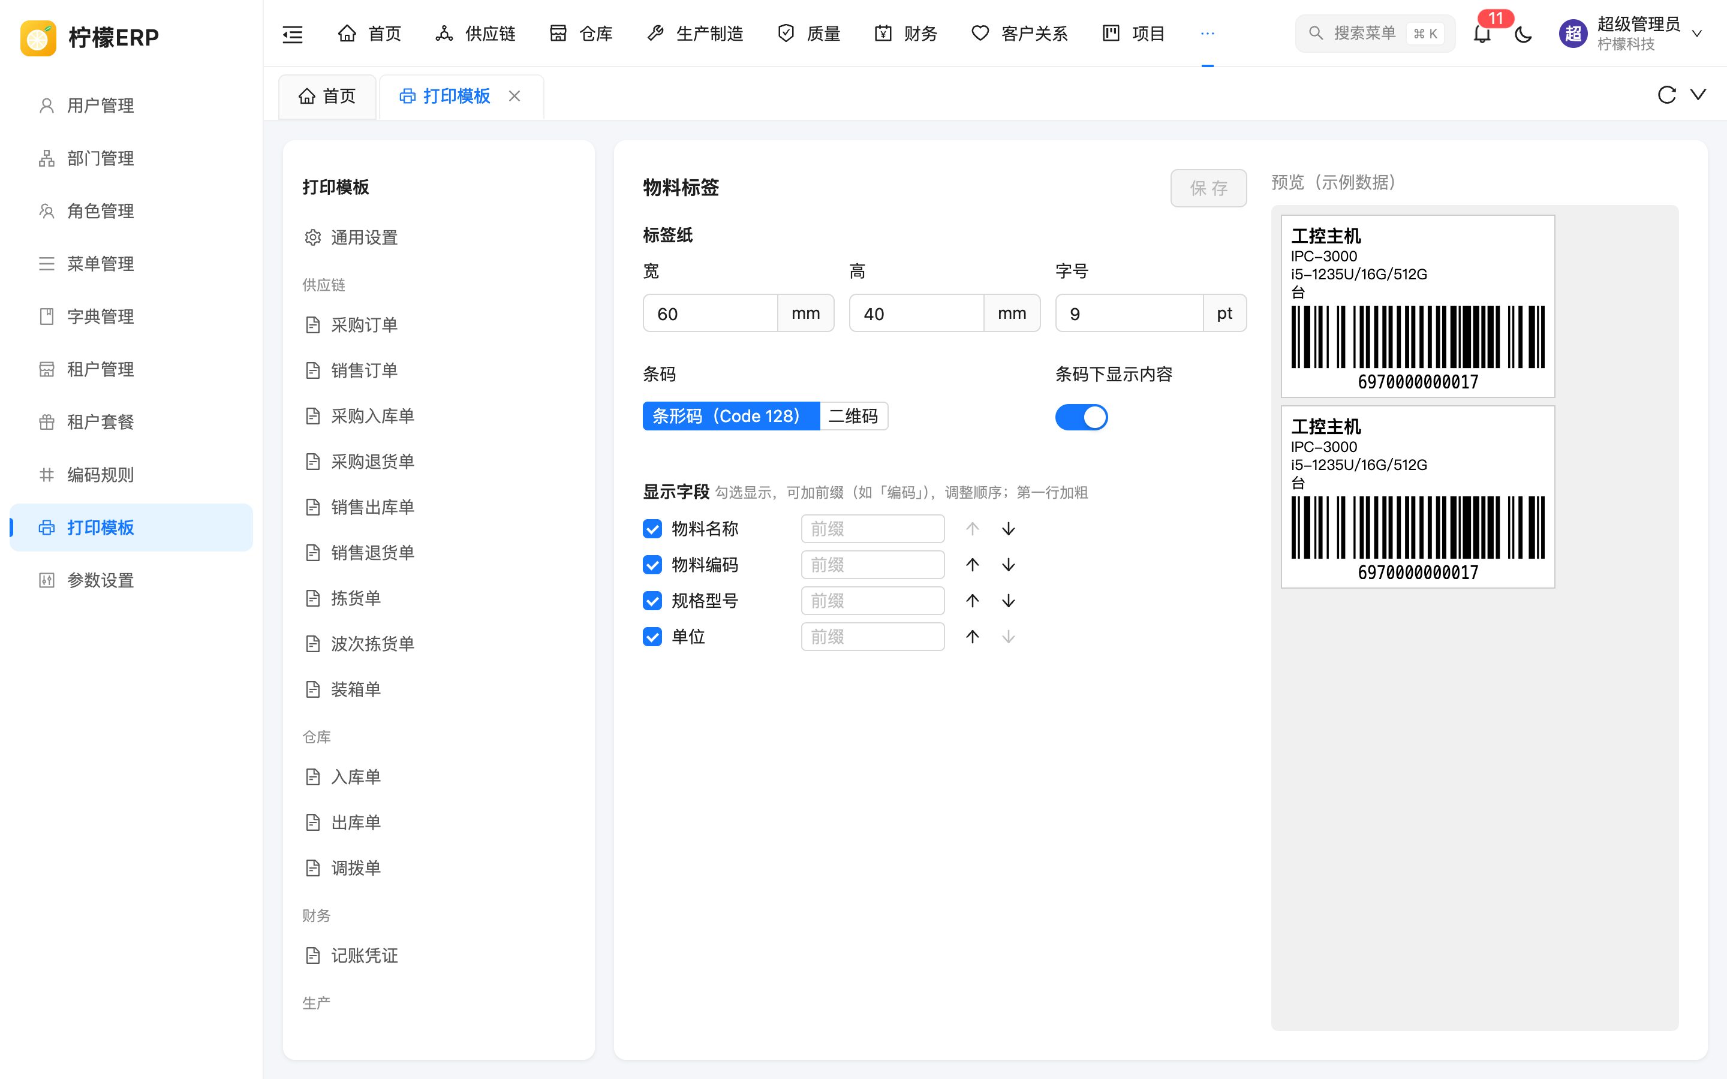Screen dimensions: 1727x1079
Task: Click the 搜索菜单 search box
Action: click(x=1375, y=34)
